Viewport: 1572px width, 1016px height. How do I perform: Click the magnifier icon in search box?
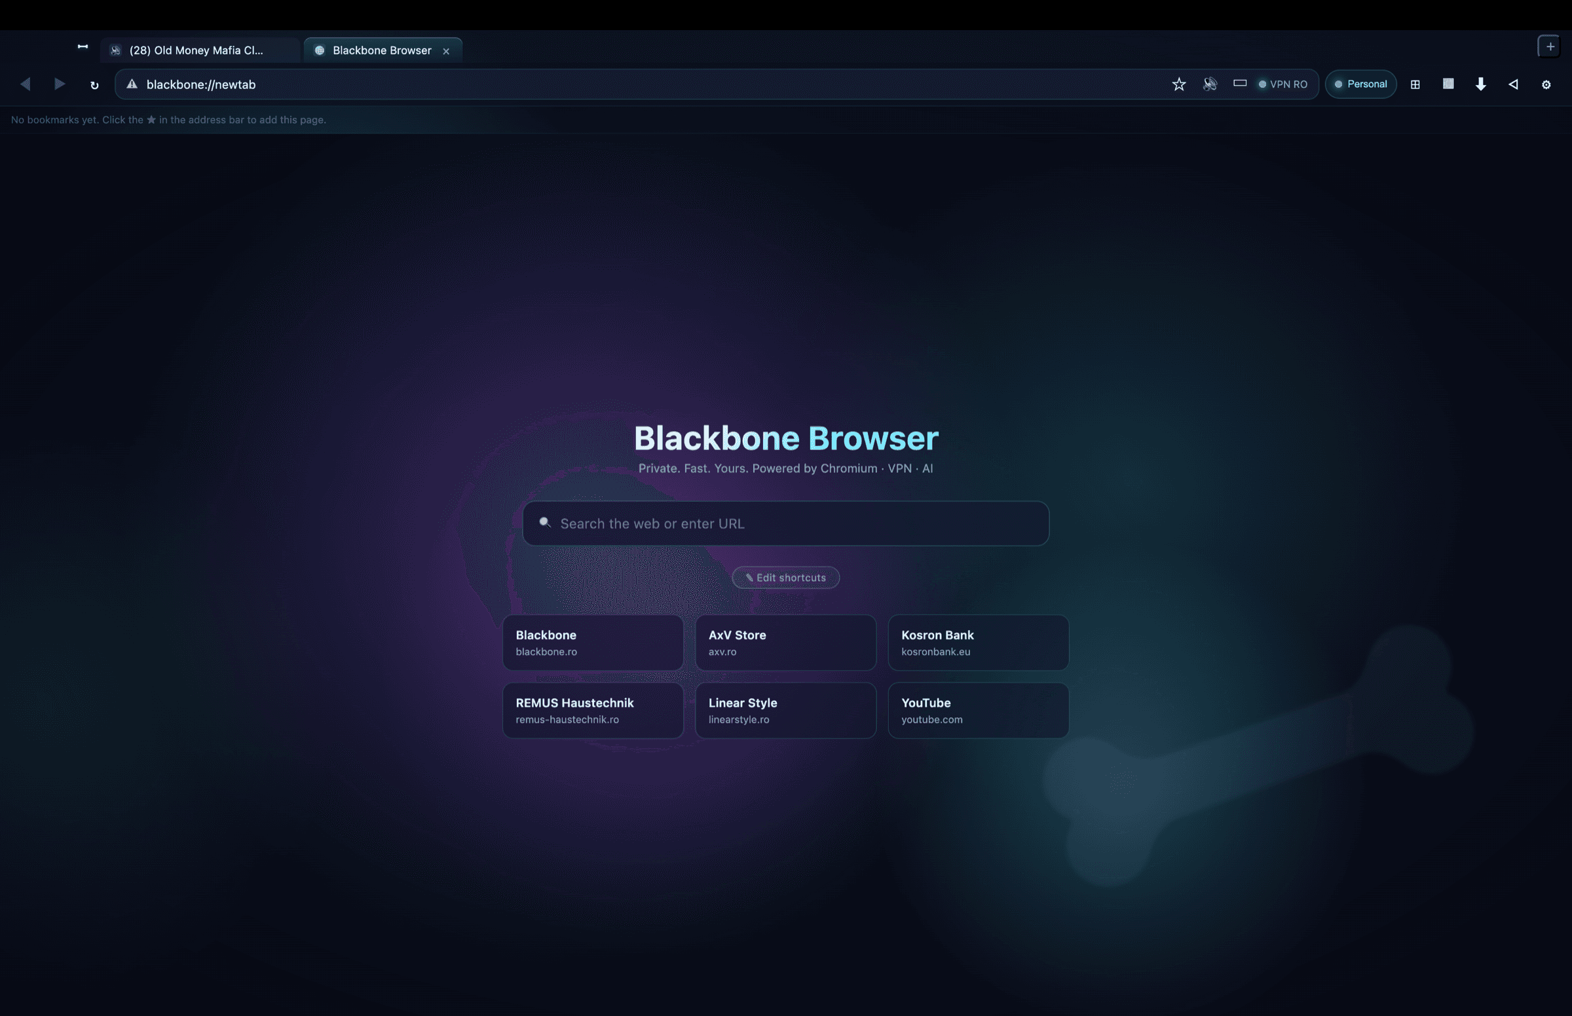(x=544, y=523)
